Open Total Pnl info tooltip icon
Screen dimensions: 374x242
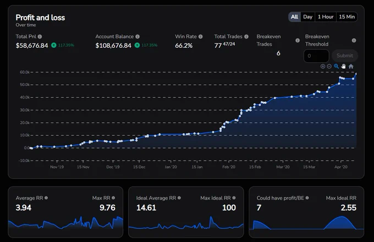(40, 36)
